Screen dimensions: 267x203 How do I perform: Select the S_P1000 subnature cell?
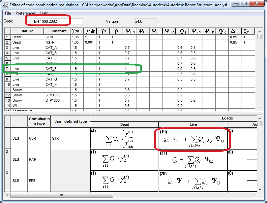coord(57,100)
